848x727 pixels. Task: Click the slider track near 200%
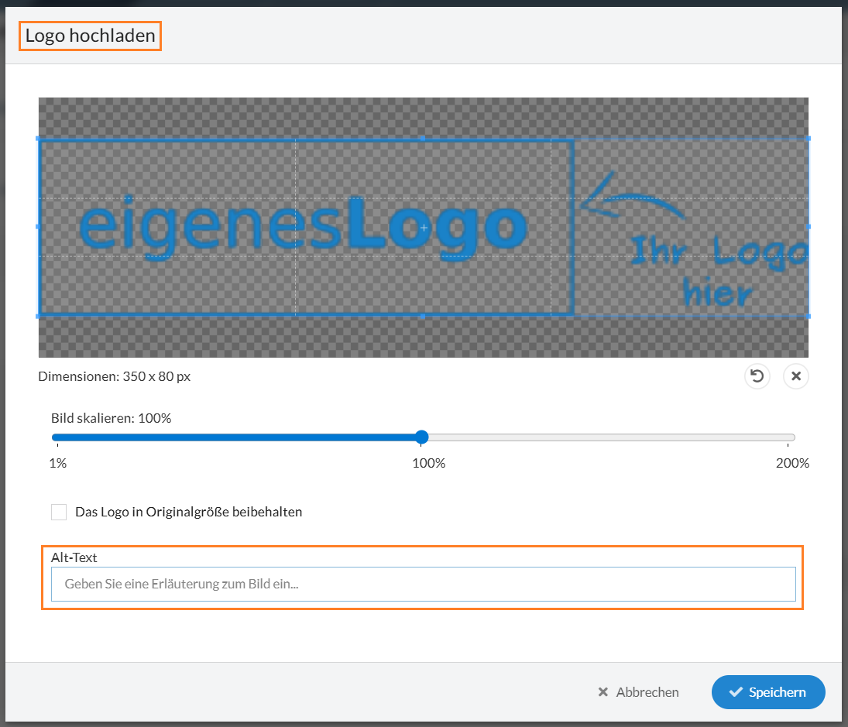pos(782,437)
